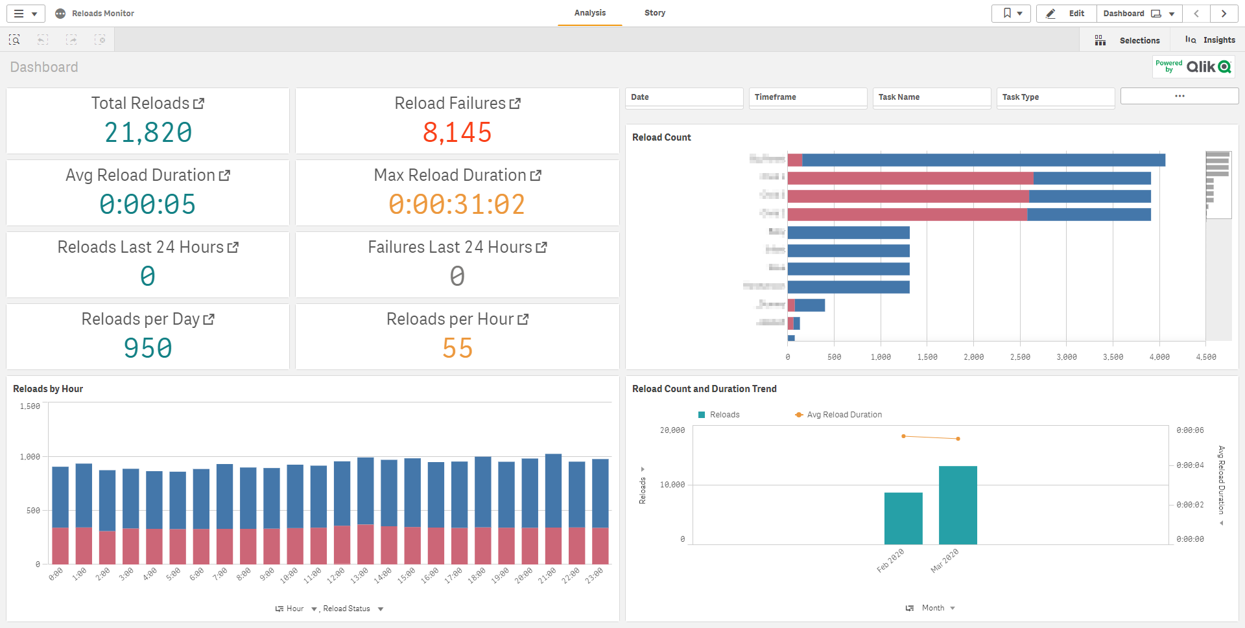Screen dimensions: 1245x628
Task: Switch to the Story tab
Action: click(x=654, y=13)
